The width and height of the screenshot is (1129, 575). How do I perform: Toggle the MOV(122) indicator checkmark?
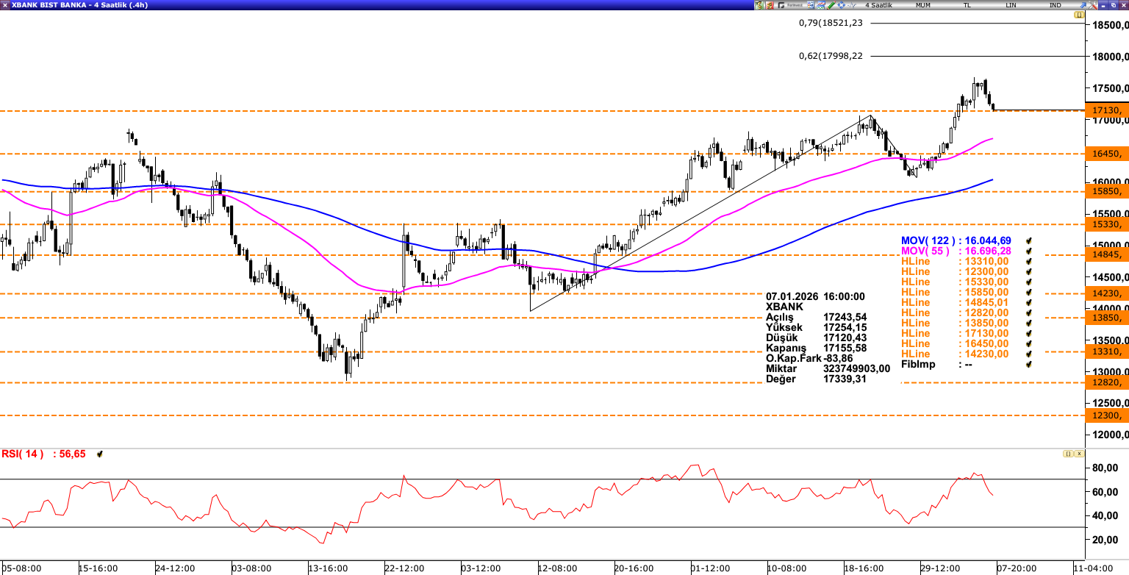pyautogui.click(x=1030, y=240)
